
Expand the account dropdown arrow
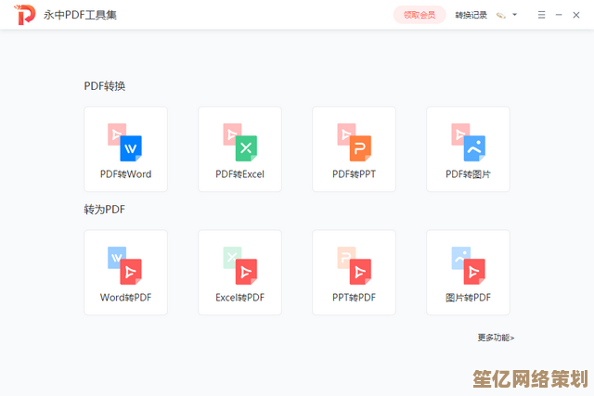(x=514, y=15)
